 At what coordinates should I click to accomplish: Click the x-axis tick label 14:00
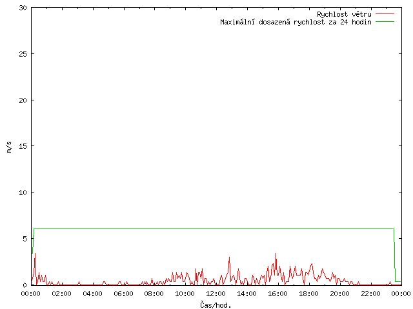pos(247,294)
